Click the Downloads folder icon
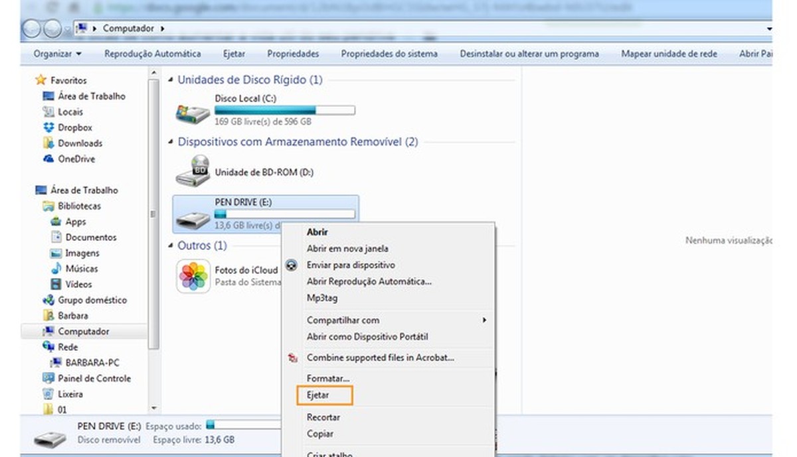 click(48, 143)
